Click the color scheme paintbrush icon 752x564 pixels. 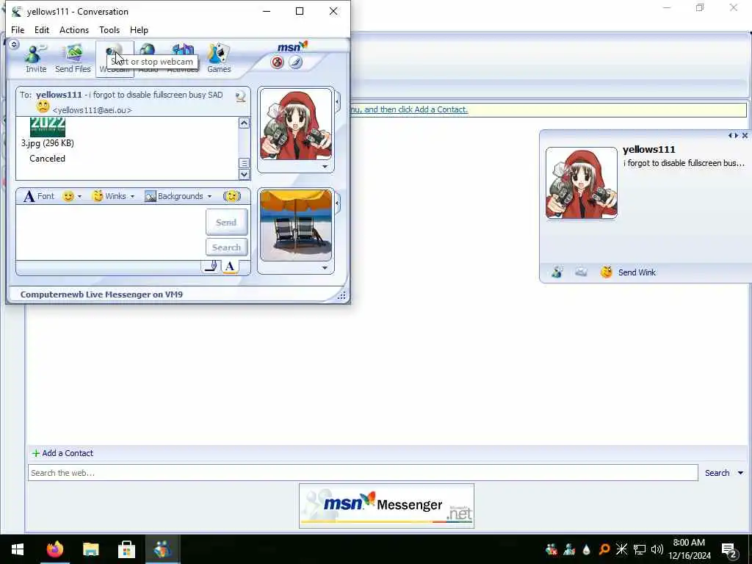pos(295,62)
